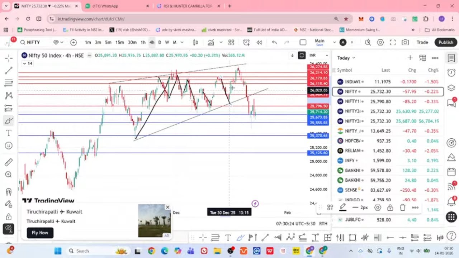The height and width of the screenshot is (258, 459).
Task: Toggle RTH session button at chart bottom
Action: tap(323, 223)
